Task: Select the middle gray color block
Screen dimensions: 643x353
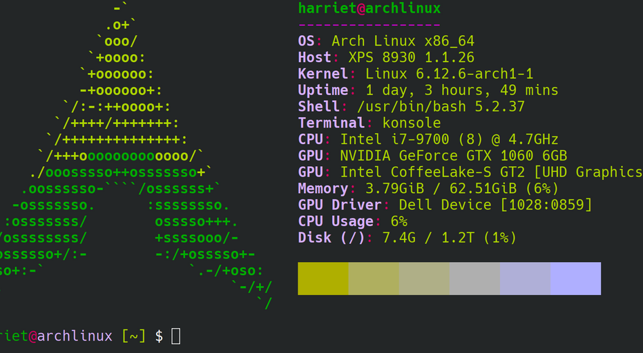Action: [475, 279]
